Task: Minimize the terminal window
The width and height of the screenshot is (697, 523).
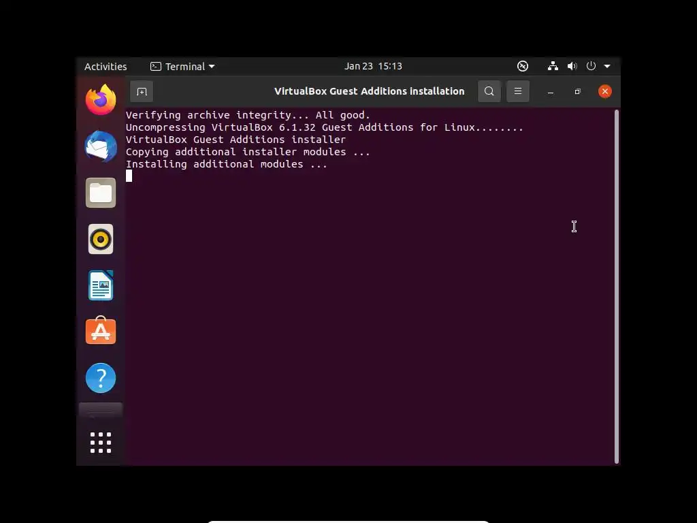Action: pyautogui.click(x=550, y=92)
